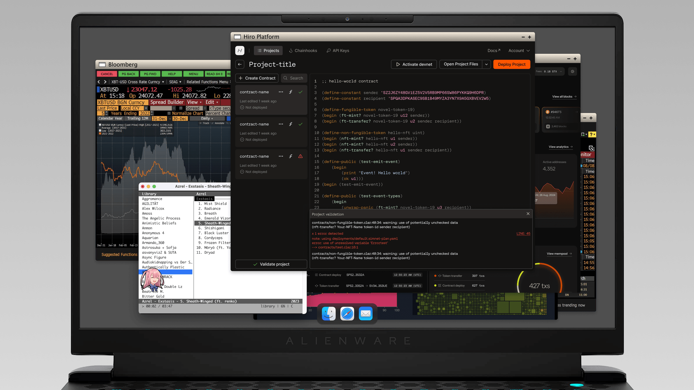Click the Annotate pencil tool on Bloomberg chart

212,123
